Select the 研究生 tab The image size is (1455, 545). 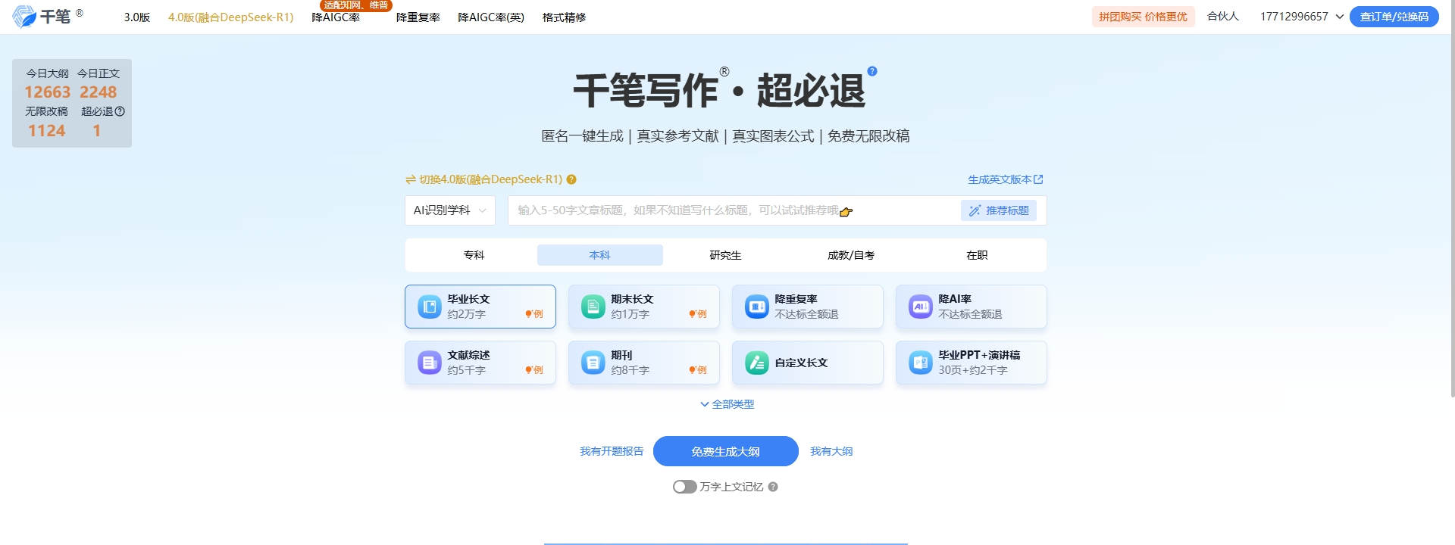tap(726, 255)
